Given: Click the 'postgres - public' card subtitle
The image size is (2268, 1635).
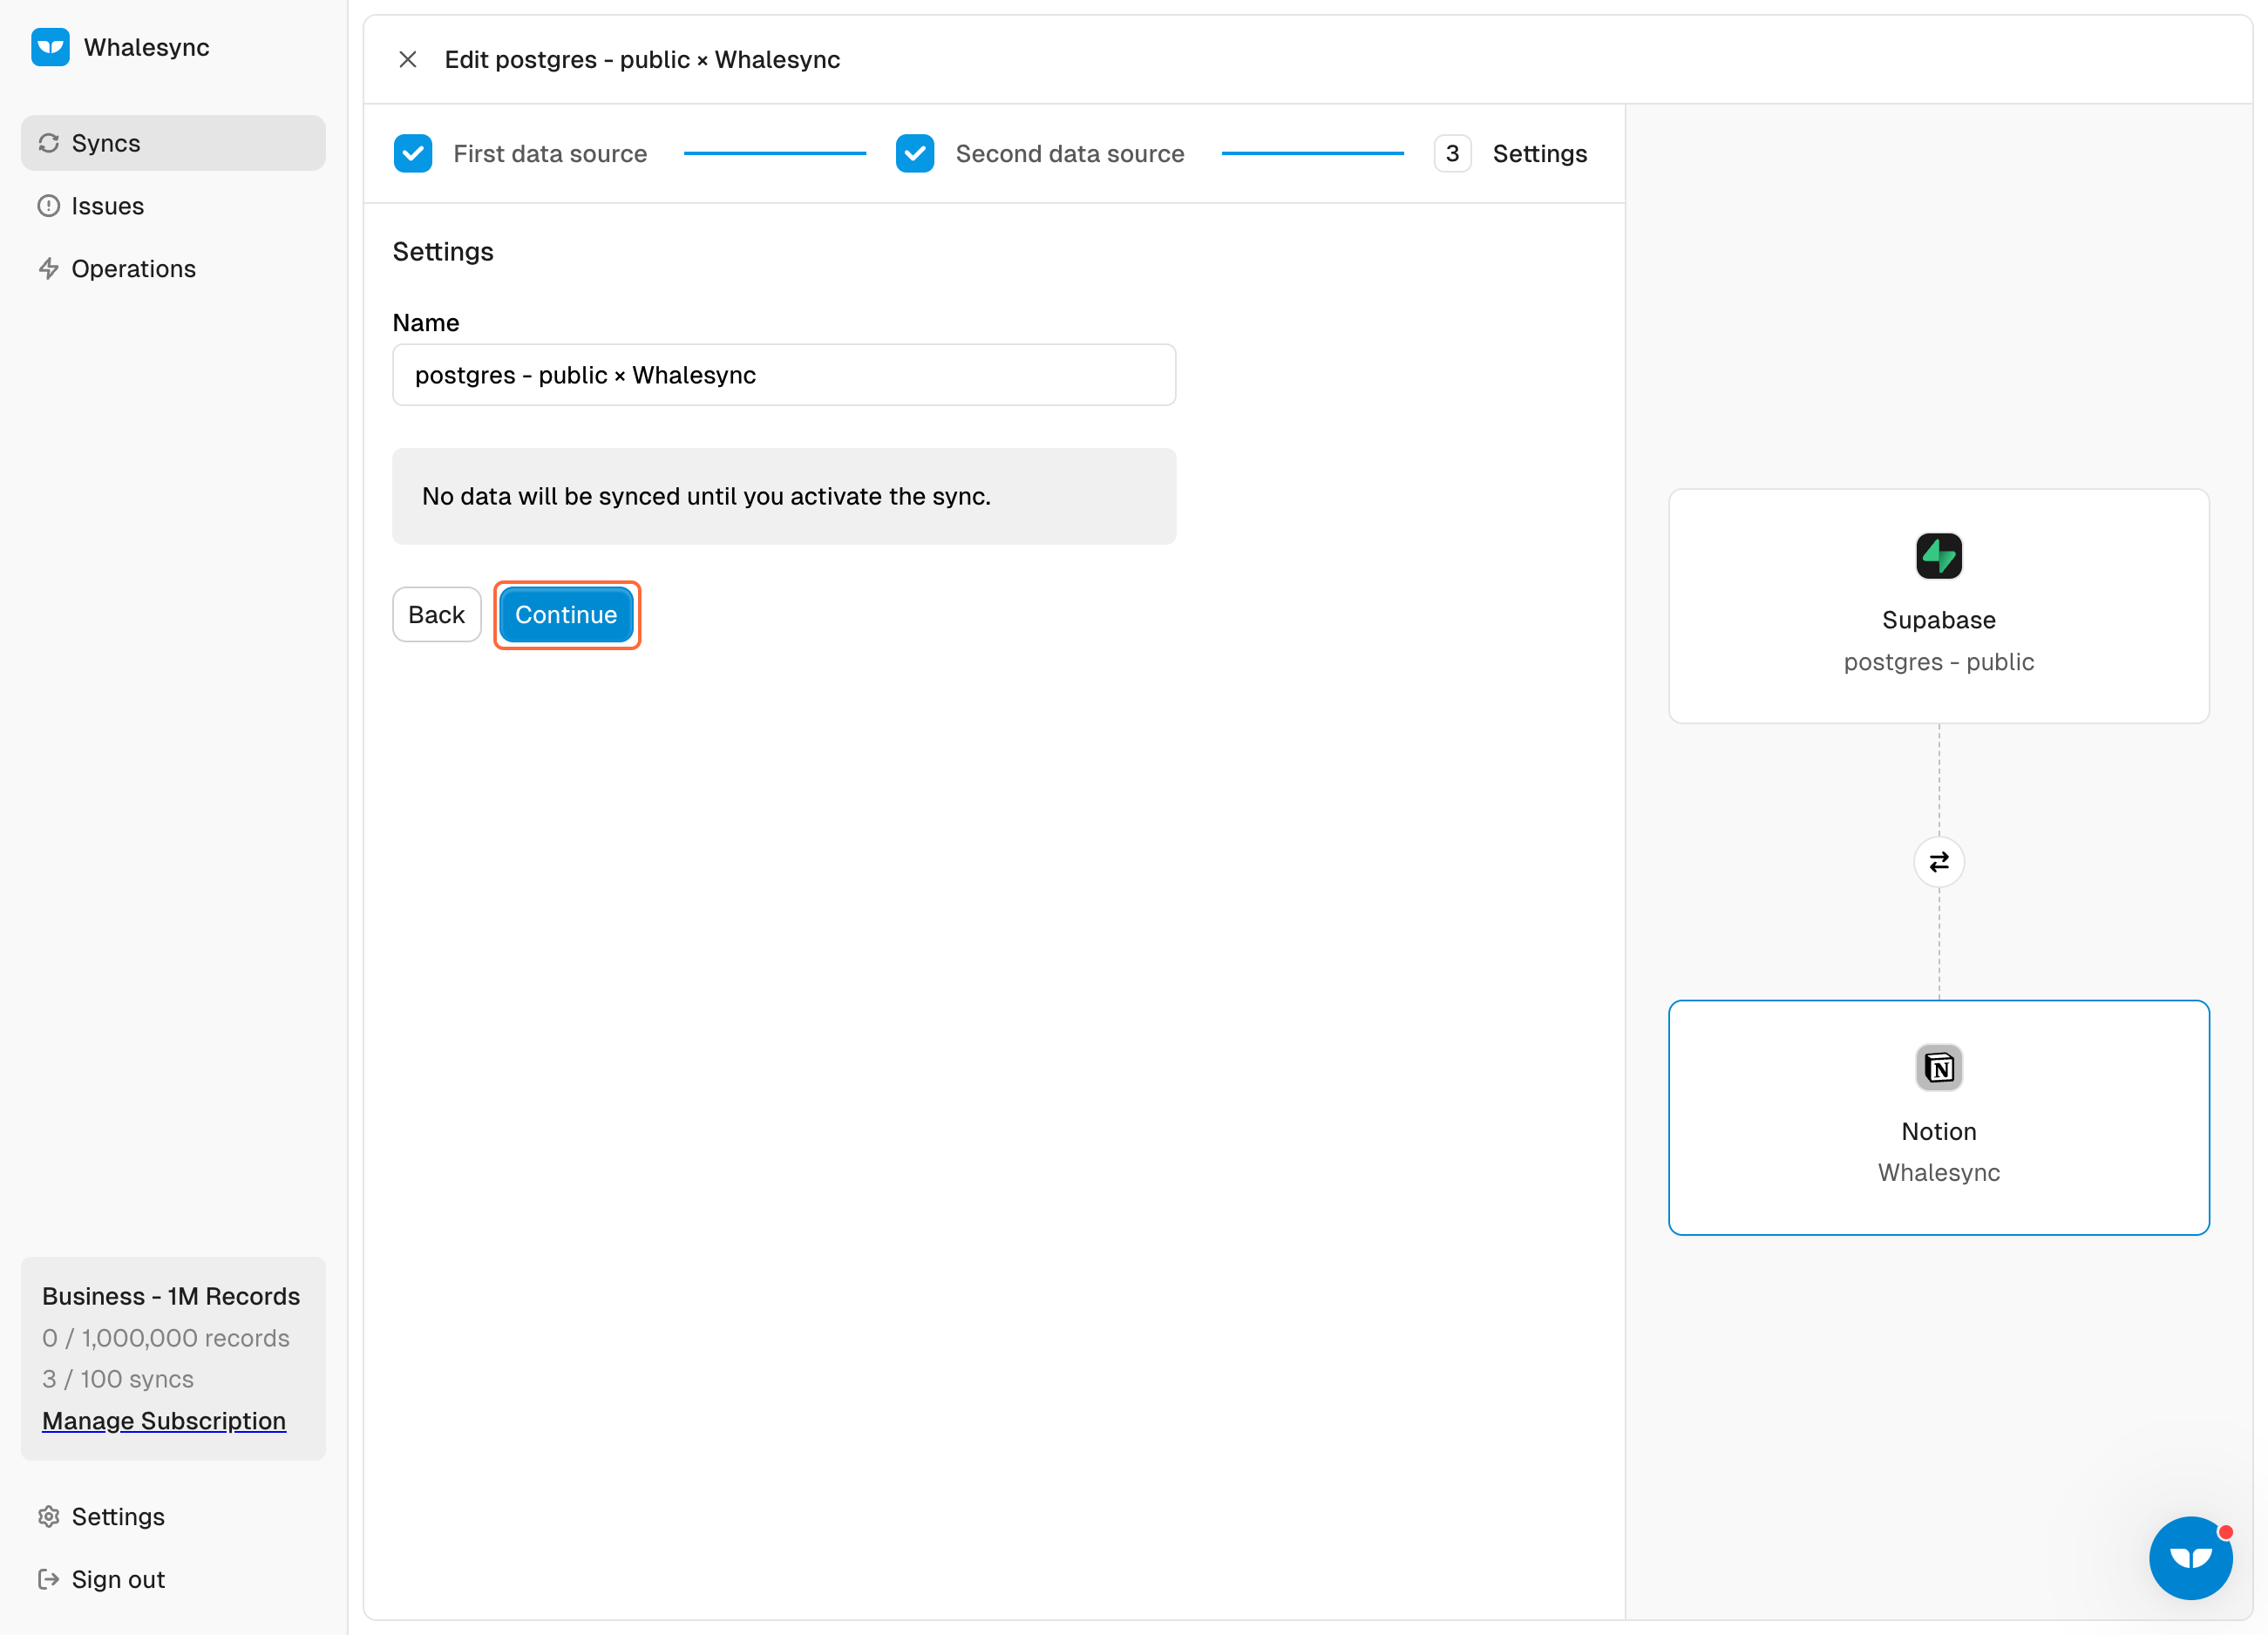Looking at the screenshot, I should pos(1938,662).
